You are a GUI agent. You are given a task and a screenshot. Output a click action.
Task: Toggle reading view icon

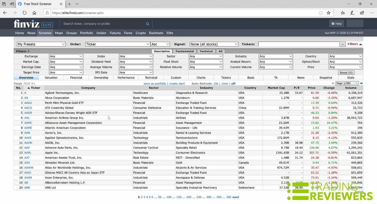[320, 13]
